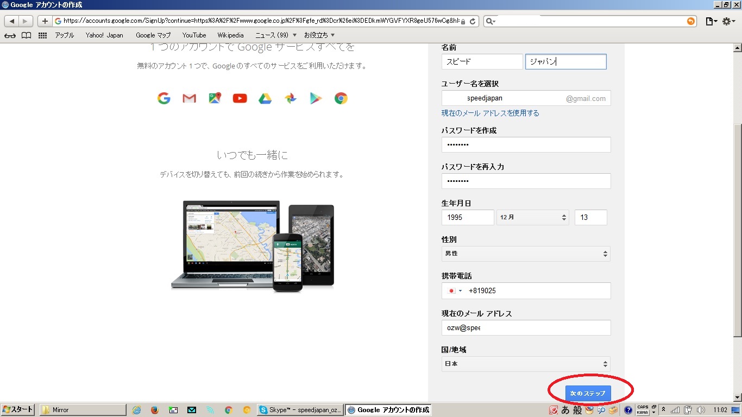Image resolution: width=742 pixels, height=417 pixels.
Task: Click the Chrome icon on the page
Action: coord(341,98)
